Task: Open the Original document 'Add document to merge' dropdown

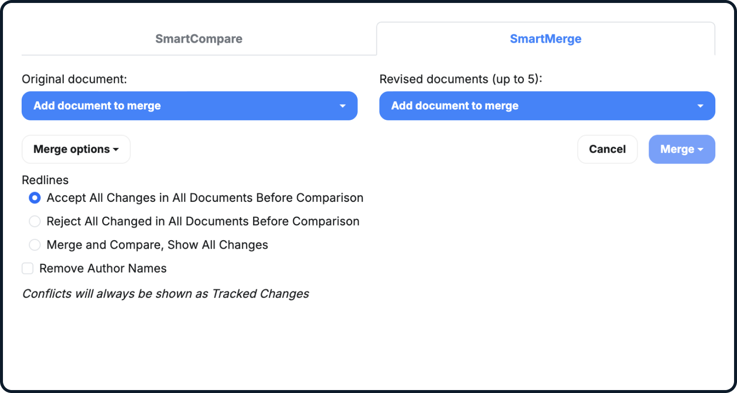Action: [189, 106]
